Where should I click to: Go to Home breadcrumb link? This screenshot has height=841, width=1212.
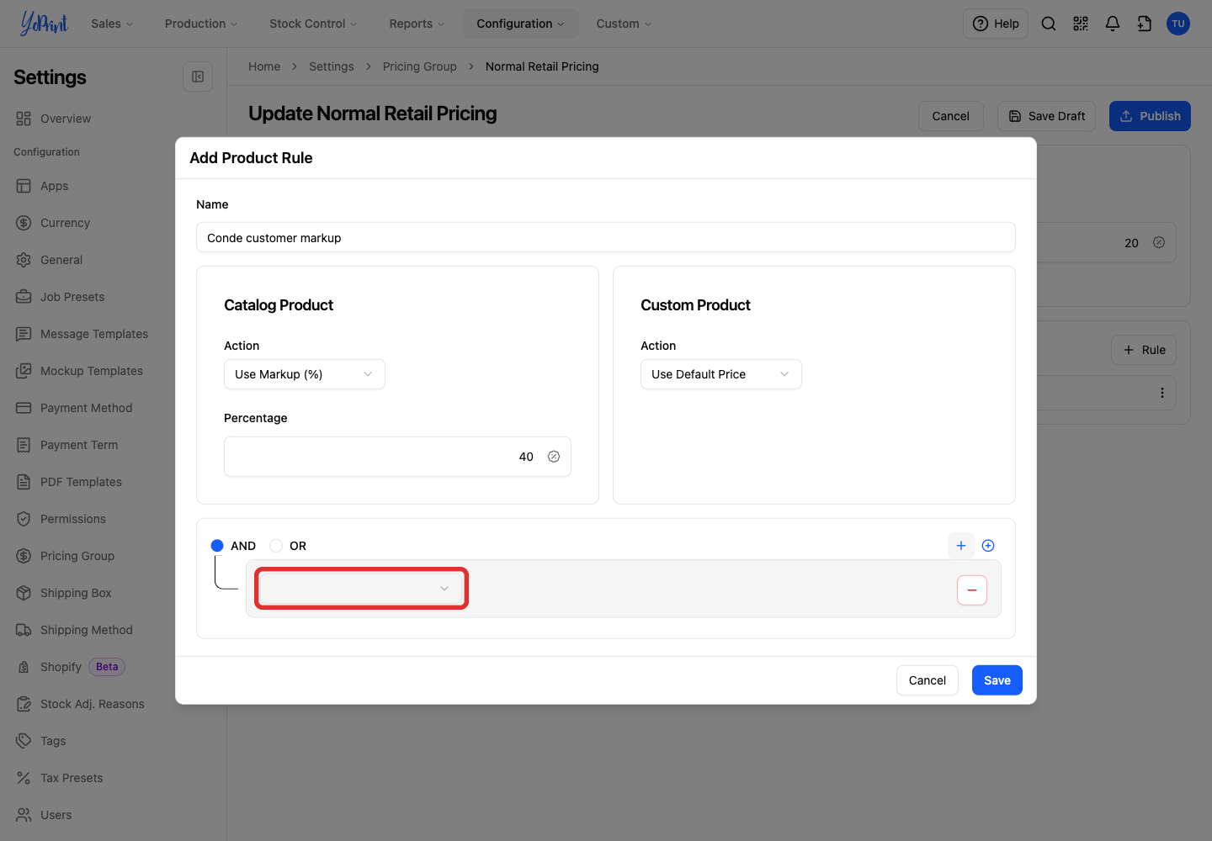point(264,66)
